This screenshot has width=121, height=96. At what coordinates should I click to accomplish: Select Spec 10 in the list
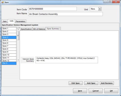pyautogui.click(x=9, y=55)
